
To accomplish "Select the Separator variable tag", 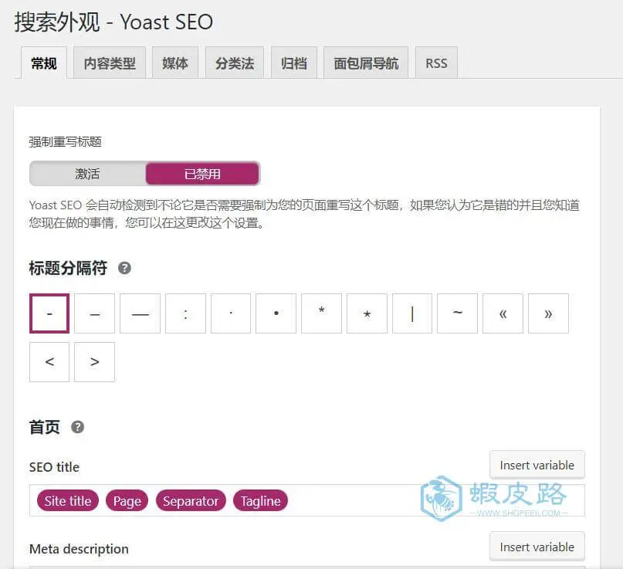I will coord(191,500).
